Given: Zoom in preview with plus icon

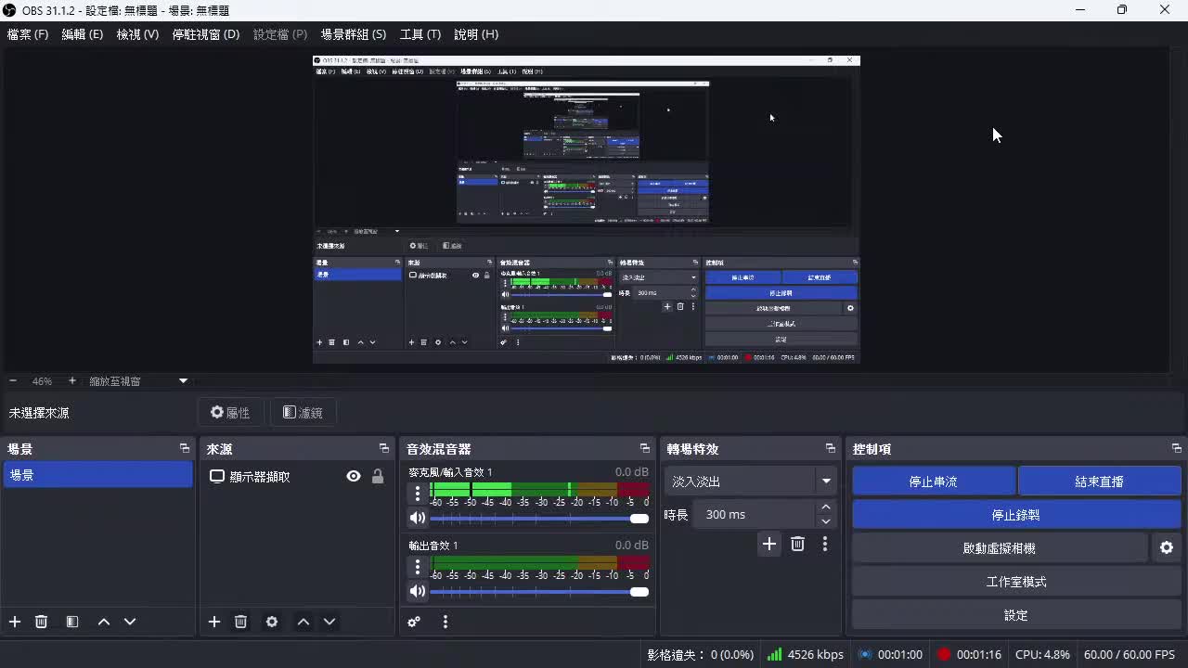Looking at the screenshot, I should point(72,380).
